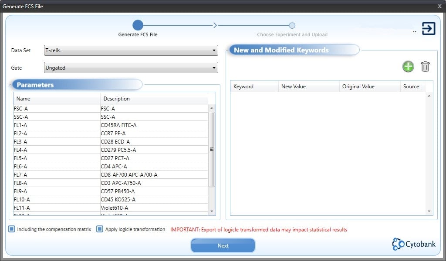Select the SSC-A name cell

pos(57,117)
